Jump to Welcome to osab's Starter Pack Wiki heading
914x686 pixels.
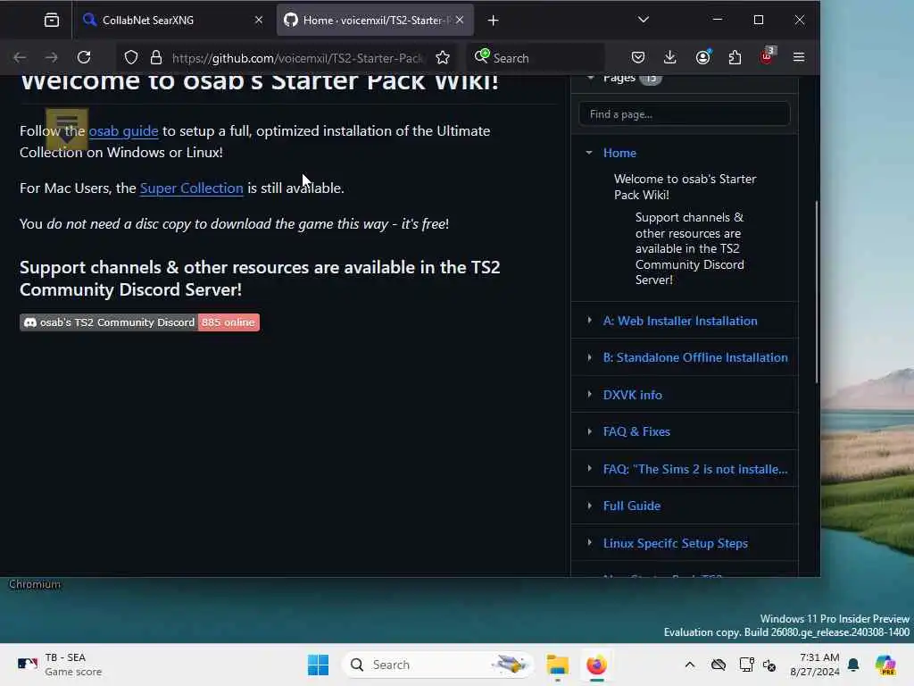click(x=685, y=187)
